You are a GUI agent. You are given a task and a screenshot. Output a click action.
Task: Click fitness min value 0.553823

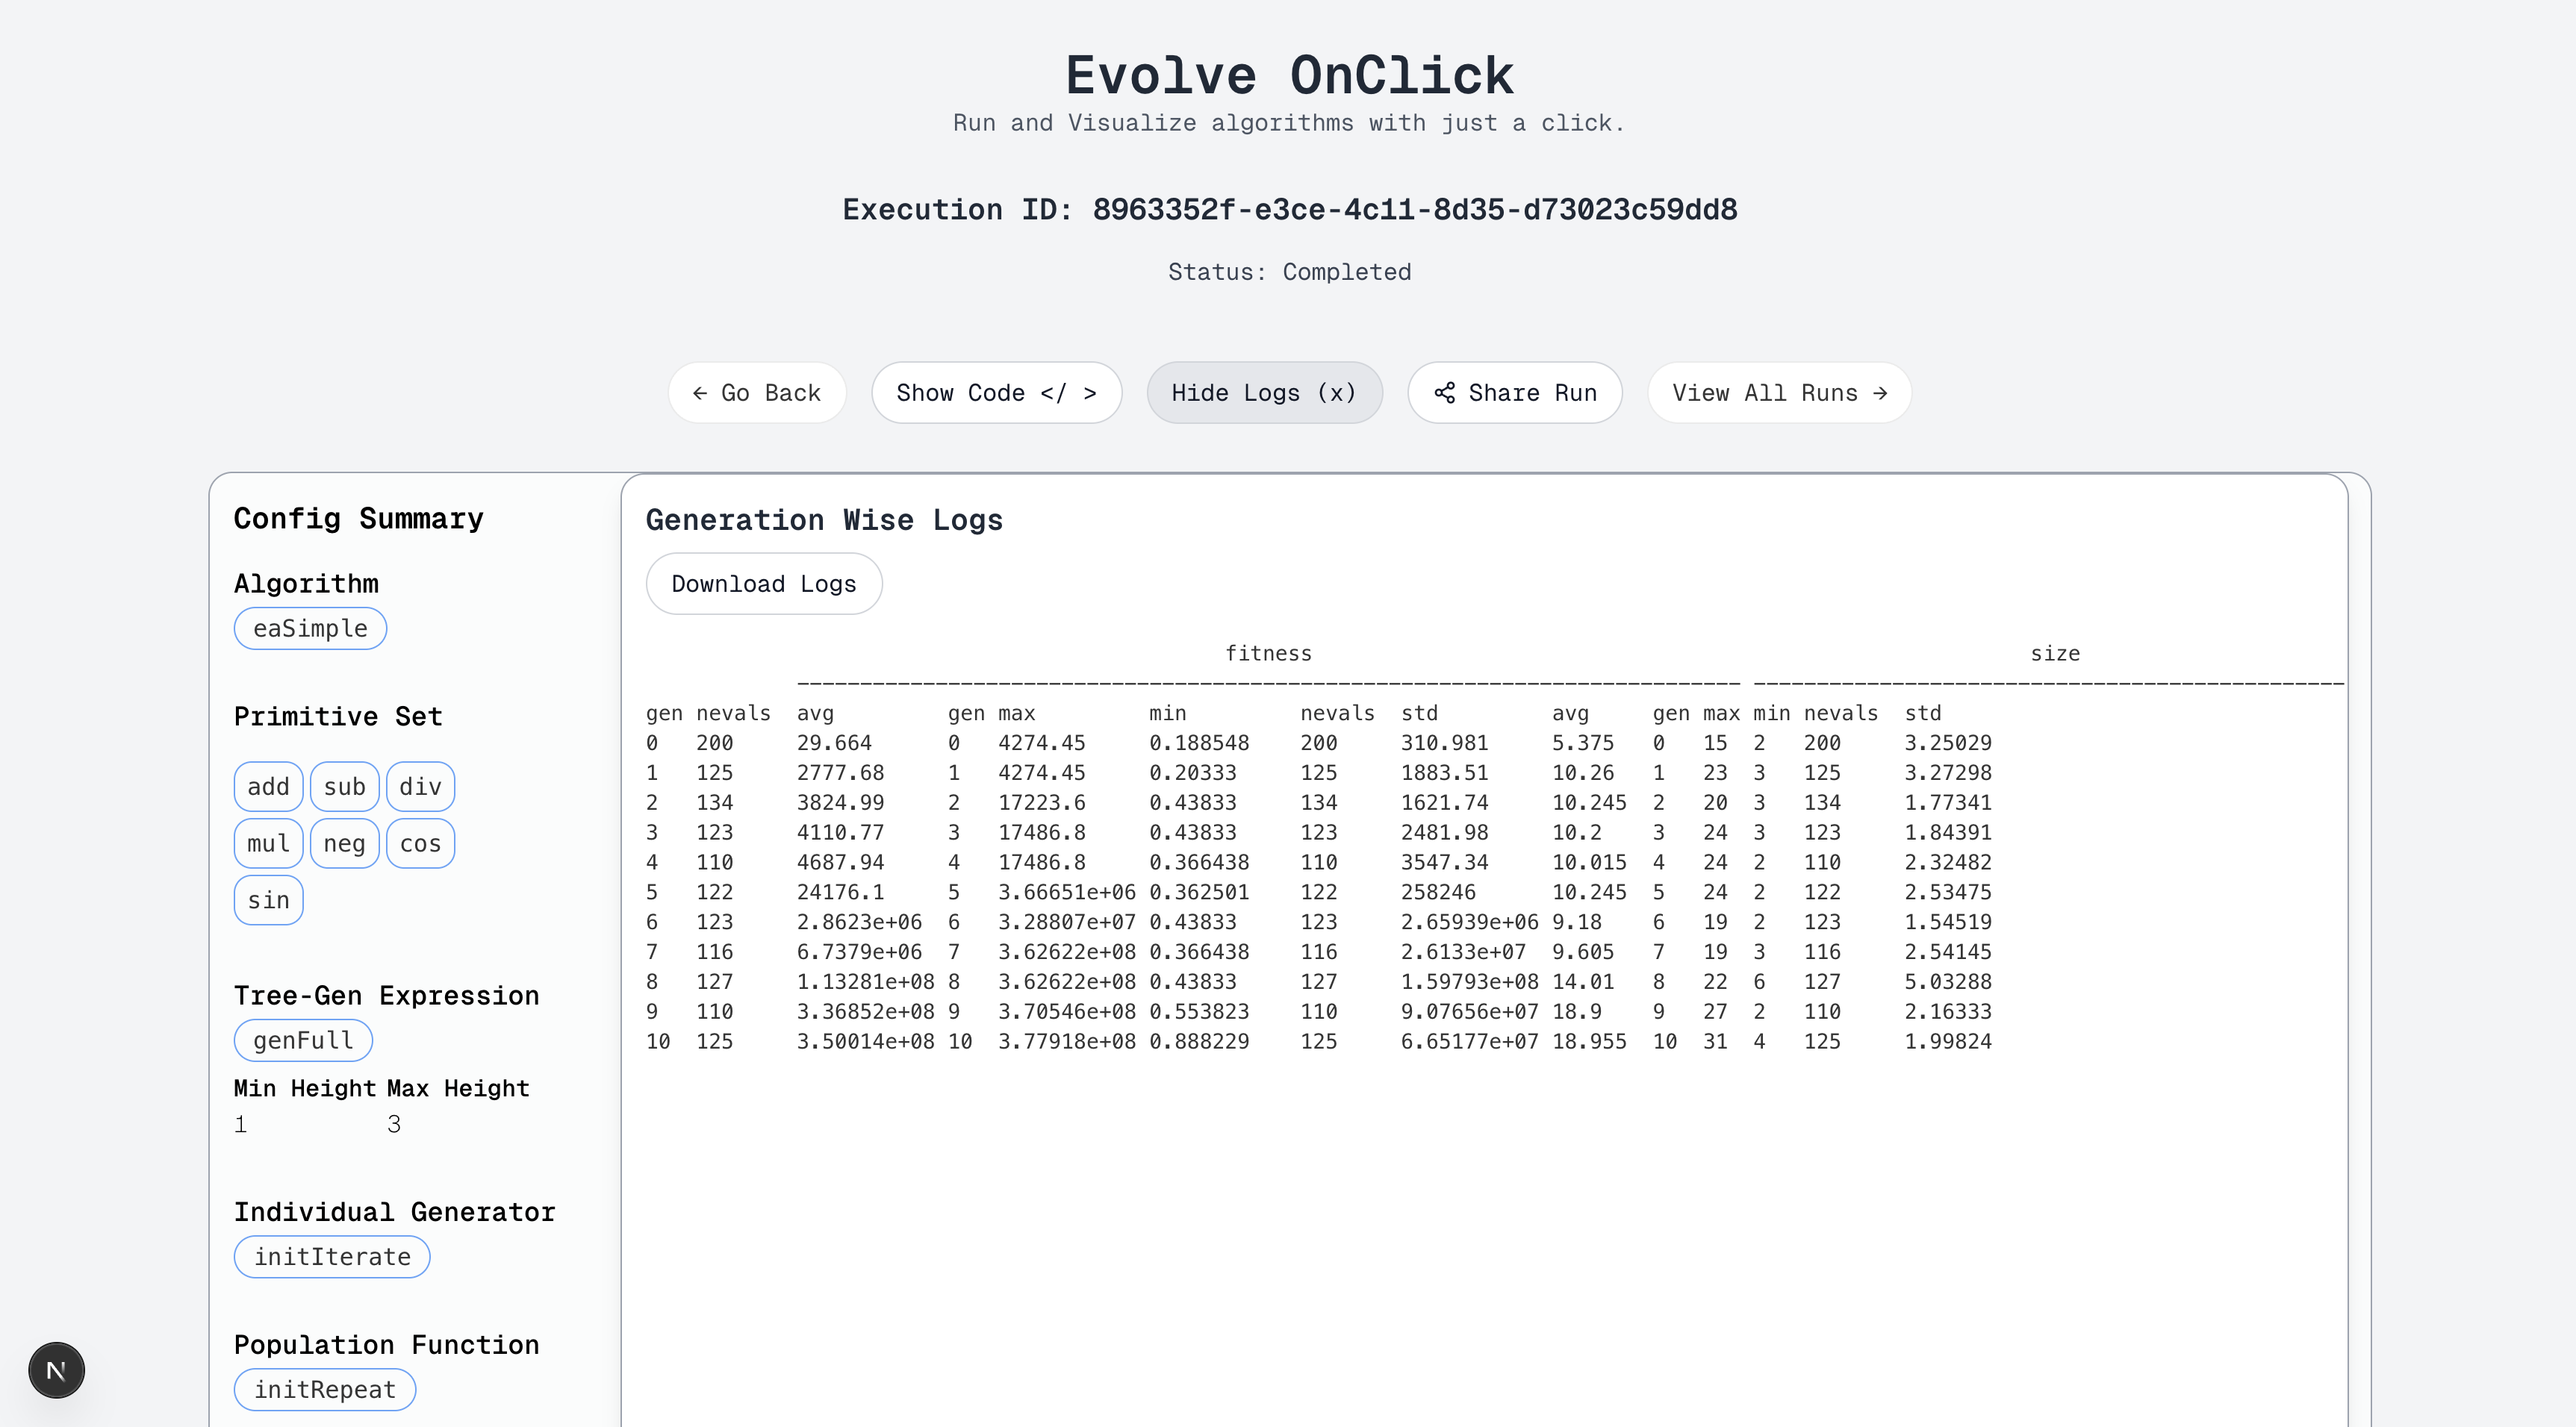tap(1199, 1012)
